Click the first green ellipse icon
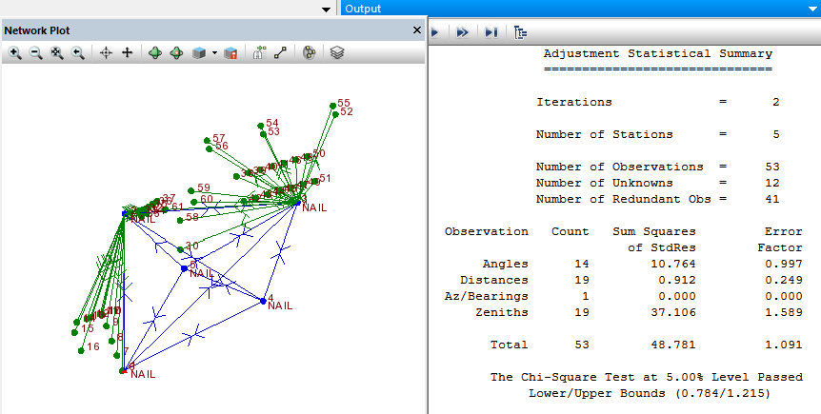This screenshot has width=821, height=414. (155, 53)
